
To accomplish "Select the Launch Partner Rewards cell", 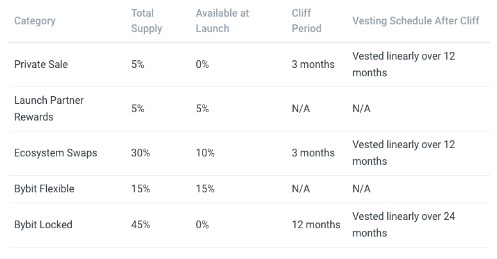I will [x=49, y=109].
